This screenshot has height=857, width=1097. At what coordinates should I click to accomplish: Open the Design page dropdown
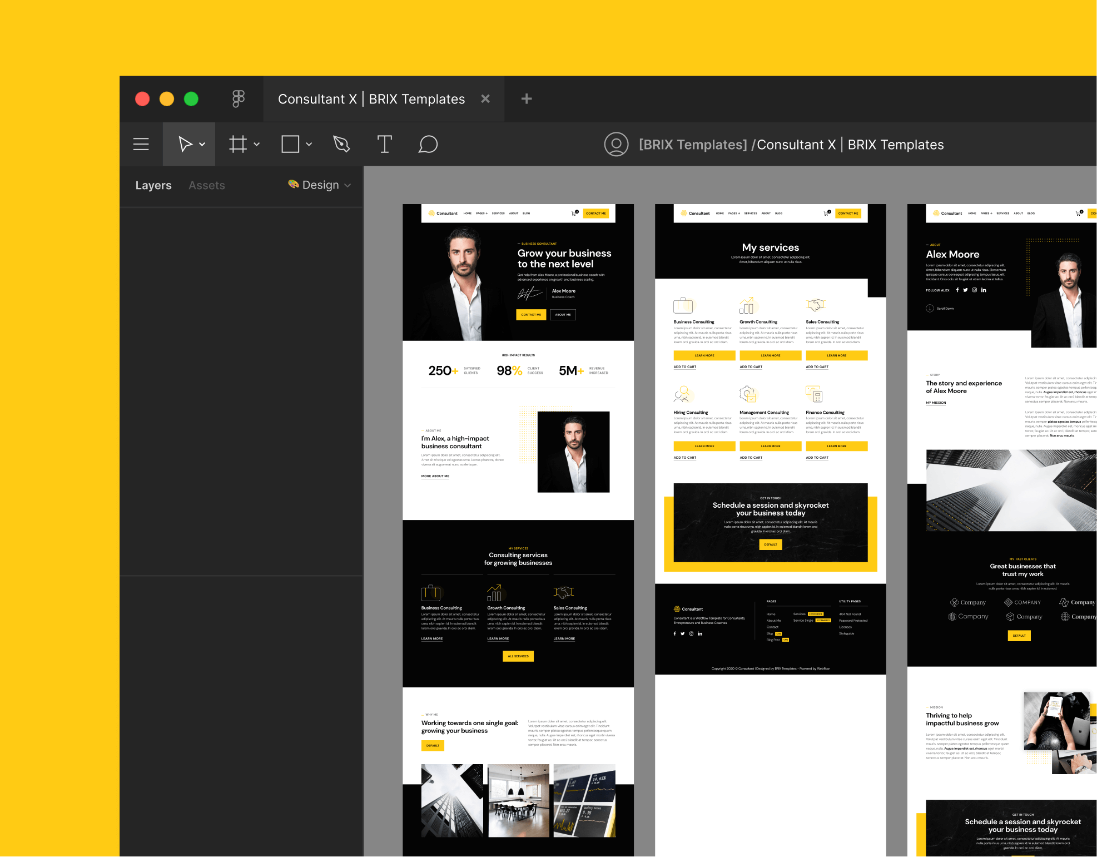[x=319, y=185]
